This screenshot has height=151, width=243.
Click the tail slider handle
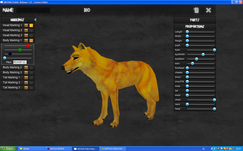(187, 91)
